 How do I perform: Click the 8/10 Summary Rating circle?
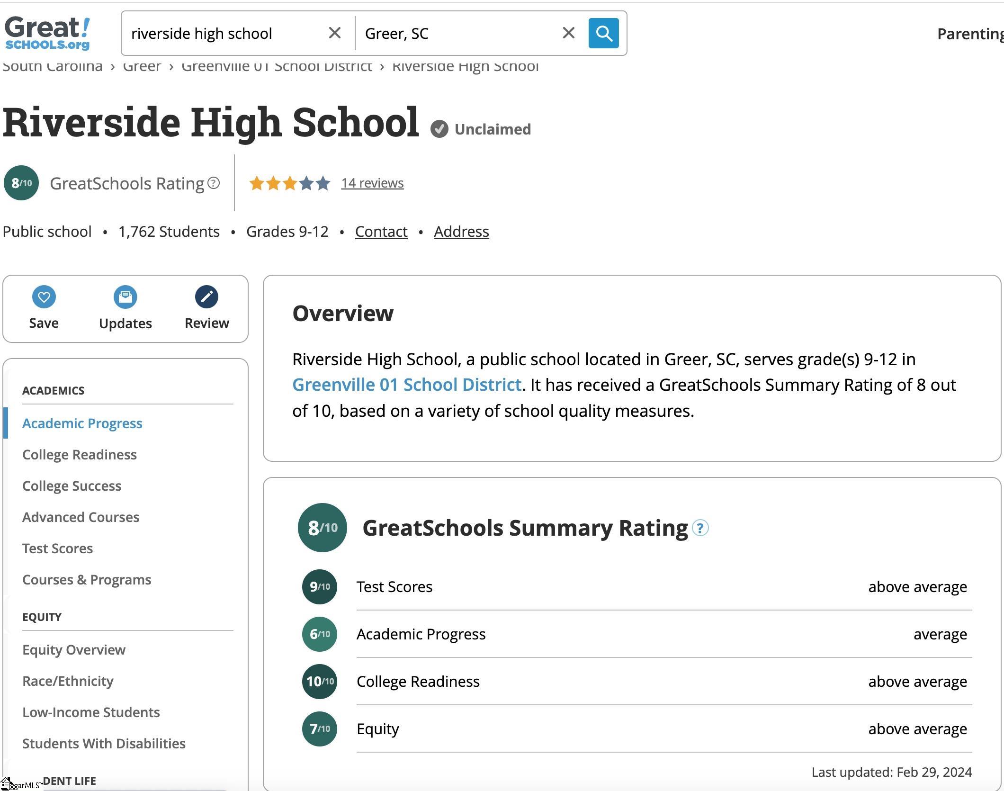pos(323,528)
